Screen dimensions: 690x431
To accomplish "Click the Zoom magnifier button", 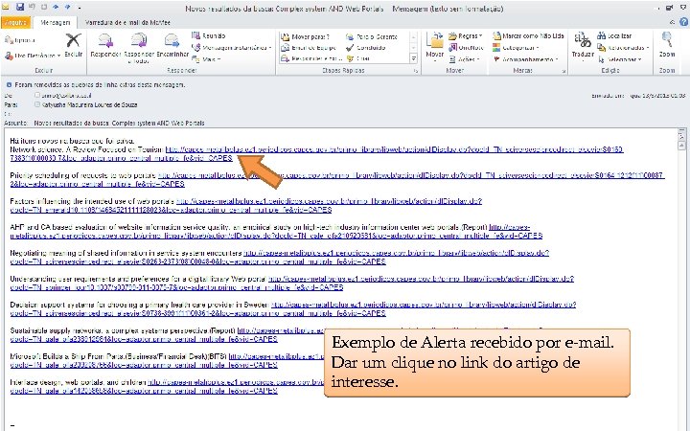I will click(x=667, y=46).
